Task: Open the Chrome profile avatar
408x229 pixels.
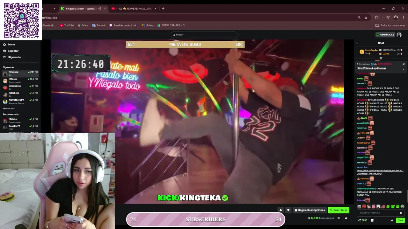Action: (x=396, y=17)
